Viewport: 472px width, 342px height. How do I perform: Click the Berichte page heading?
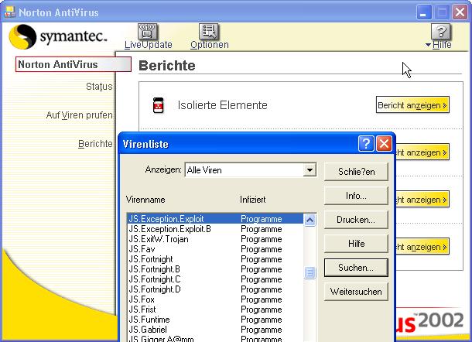point(167,66)
